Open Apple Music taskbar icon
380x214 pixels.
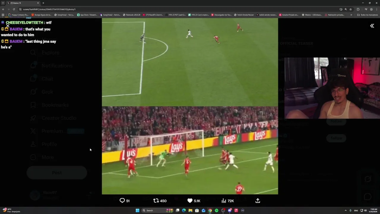click(x=236, y=210)
